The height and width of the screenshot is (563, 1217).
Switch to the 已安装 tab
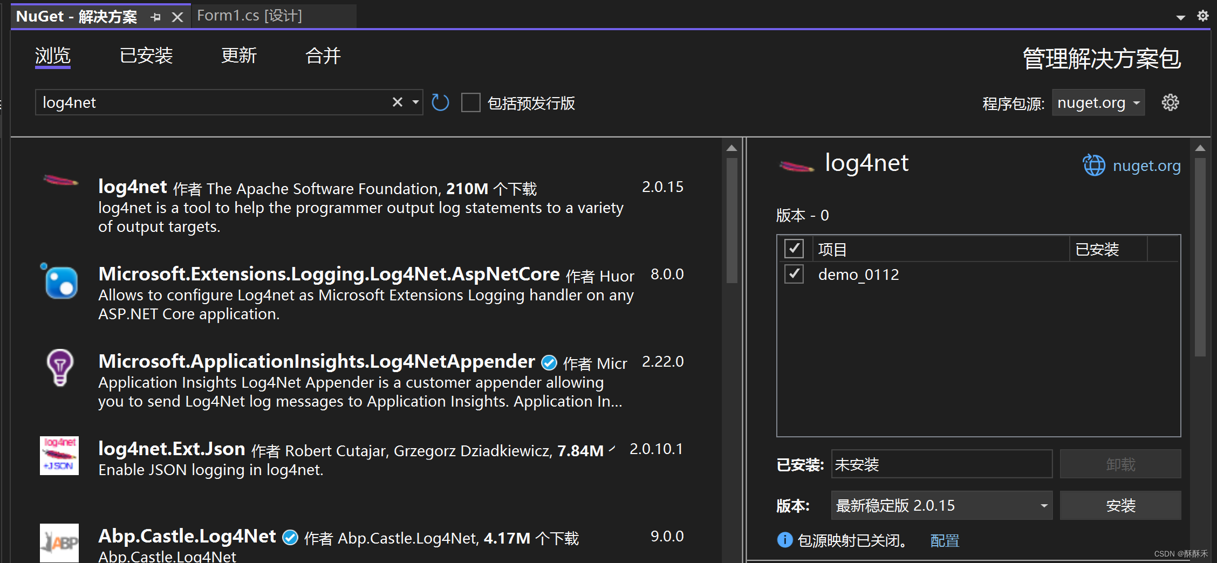click(x=146, y=56)
